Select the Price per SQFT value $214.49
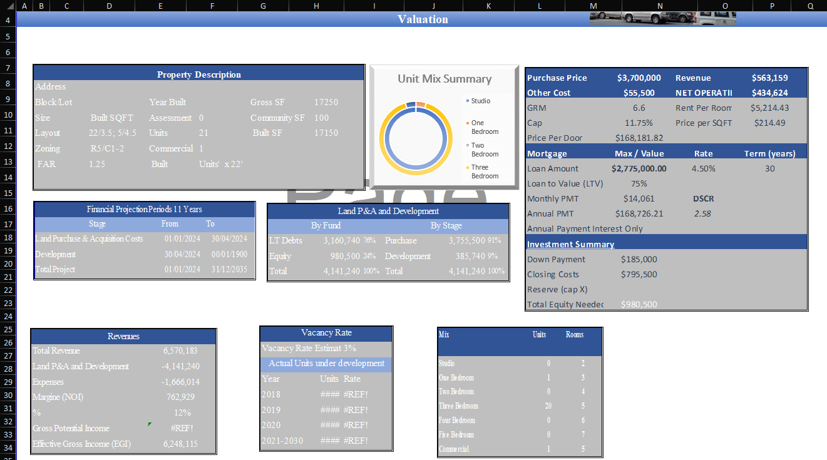The image size is (827, 460). coord(769,123)
